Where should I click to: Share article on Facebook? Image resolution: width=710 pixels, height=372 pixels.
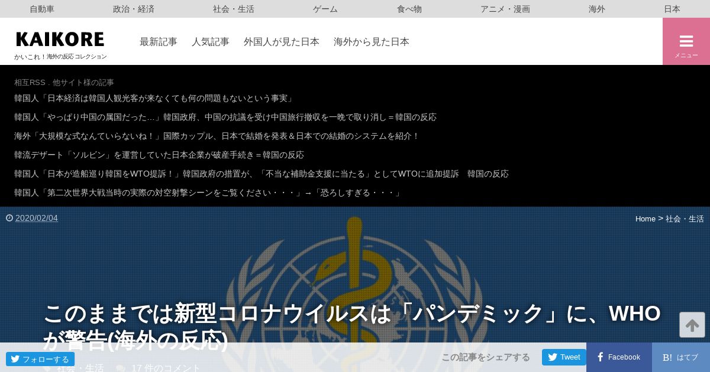pyautogui.click(x=619, y=357)
